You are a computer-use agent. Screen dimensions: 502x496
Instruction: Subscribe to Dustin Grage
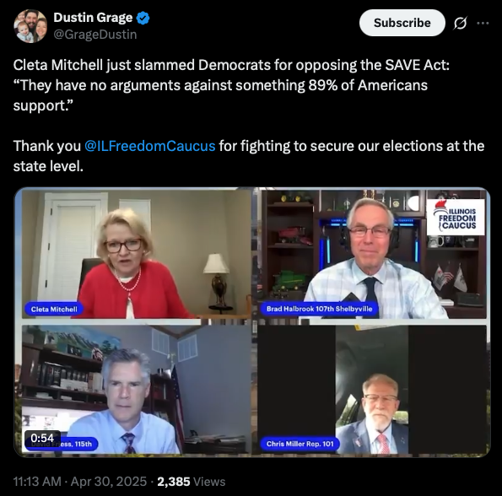(x=402, y=23)
